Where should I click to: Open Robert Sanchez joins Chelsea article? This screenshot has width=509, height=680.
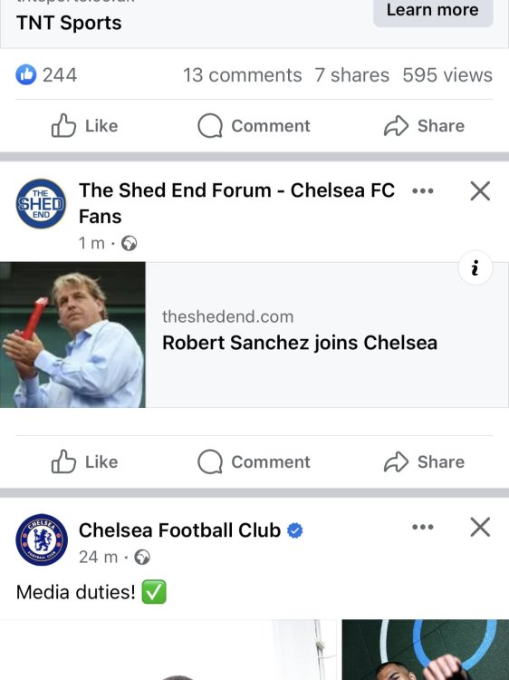point(300,343)
